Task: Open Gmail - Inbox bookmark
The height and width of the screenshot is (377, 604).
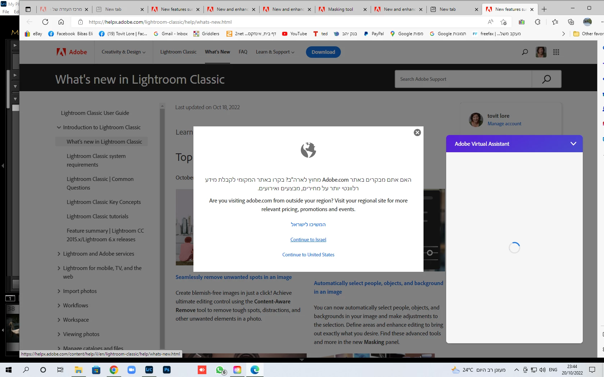Action: tap(170, 34)
